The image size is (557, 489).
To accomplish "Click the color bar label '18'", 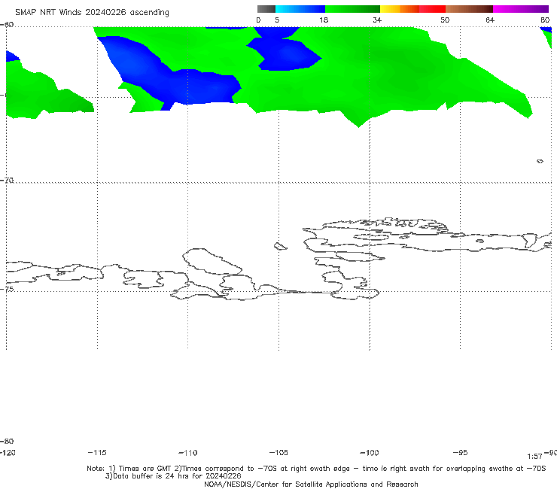I will [x=324, y=20].
